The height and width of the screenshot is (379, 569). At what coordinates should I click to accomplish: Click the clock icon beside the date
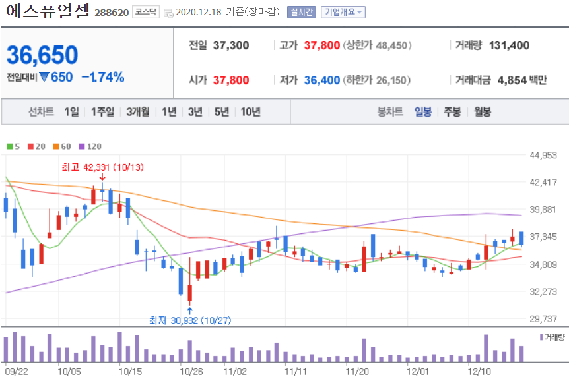pyautogui.click(x=168, y=13)
